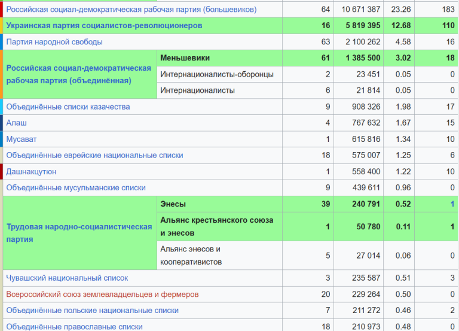Screen dimensions: 459x331
Task: Open Украинская партия социалистов-революционеров link
Action: tap(104, 26)
